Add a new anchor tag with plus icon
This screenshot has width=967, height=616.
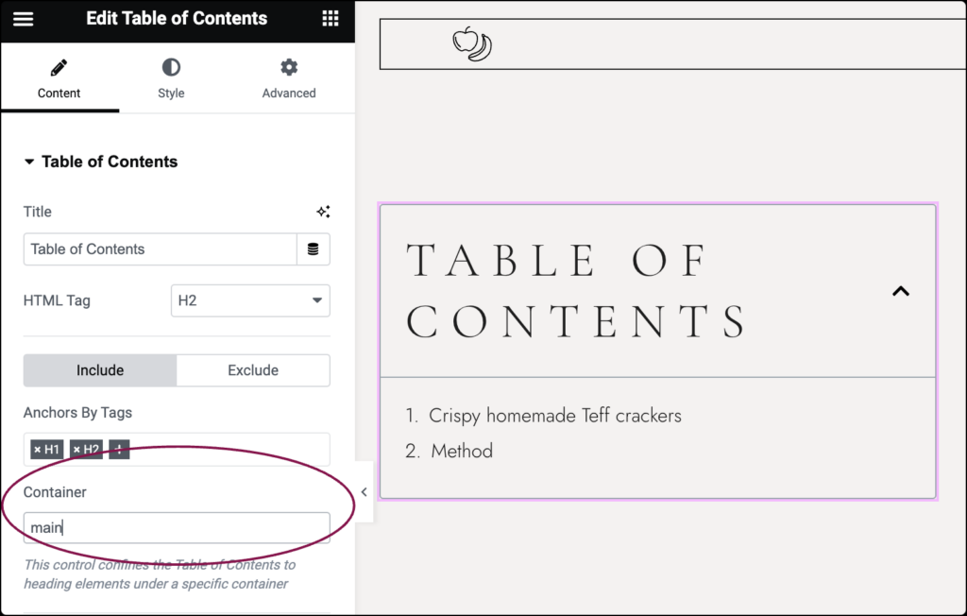(x=118, y=449)
